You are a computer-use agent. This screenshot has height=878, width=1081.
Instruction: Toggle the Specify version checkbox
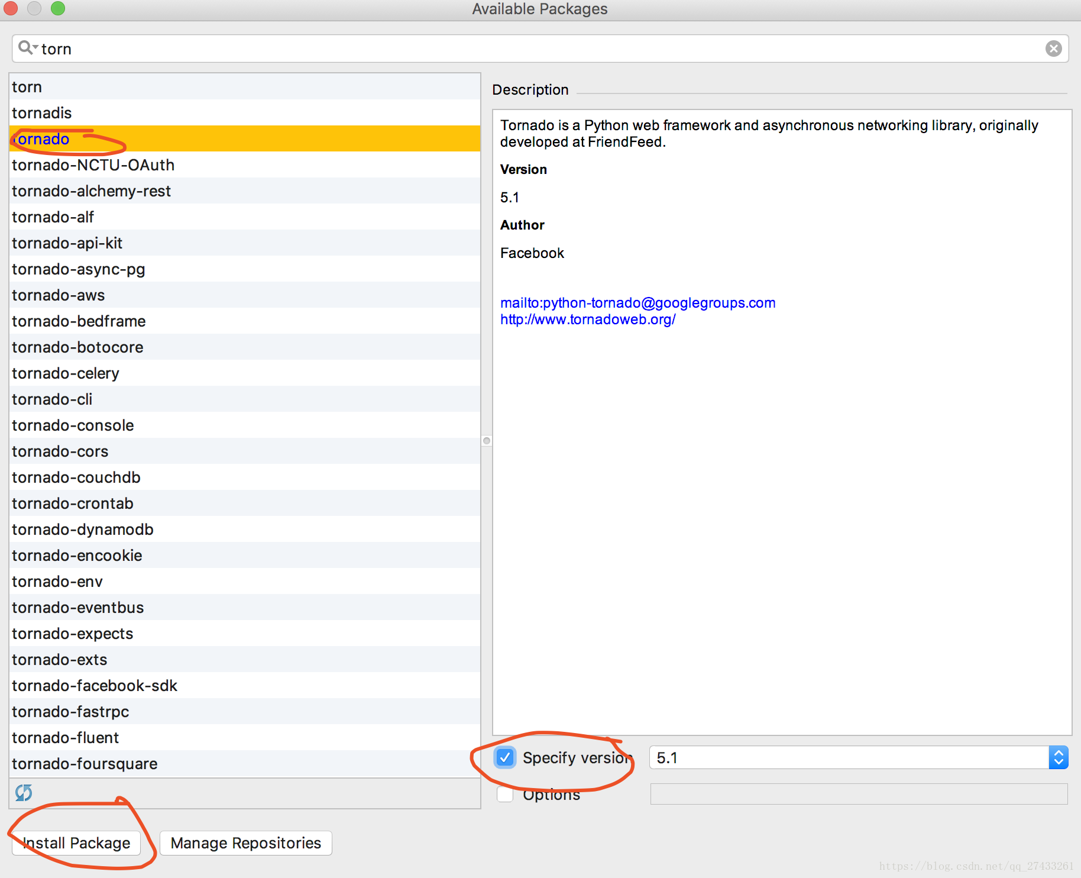pyautogui.click(x=505, y=757)
